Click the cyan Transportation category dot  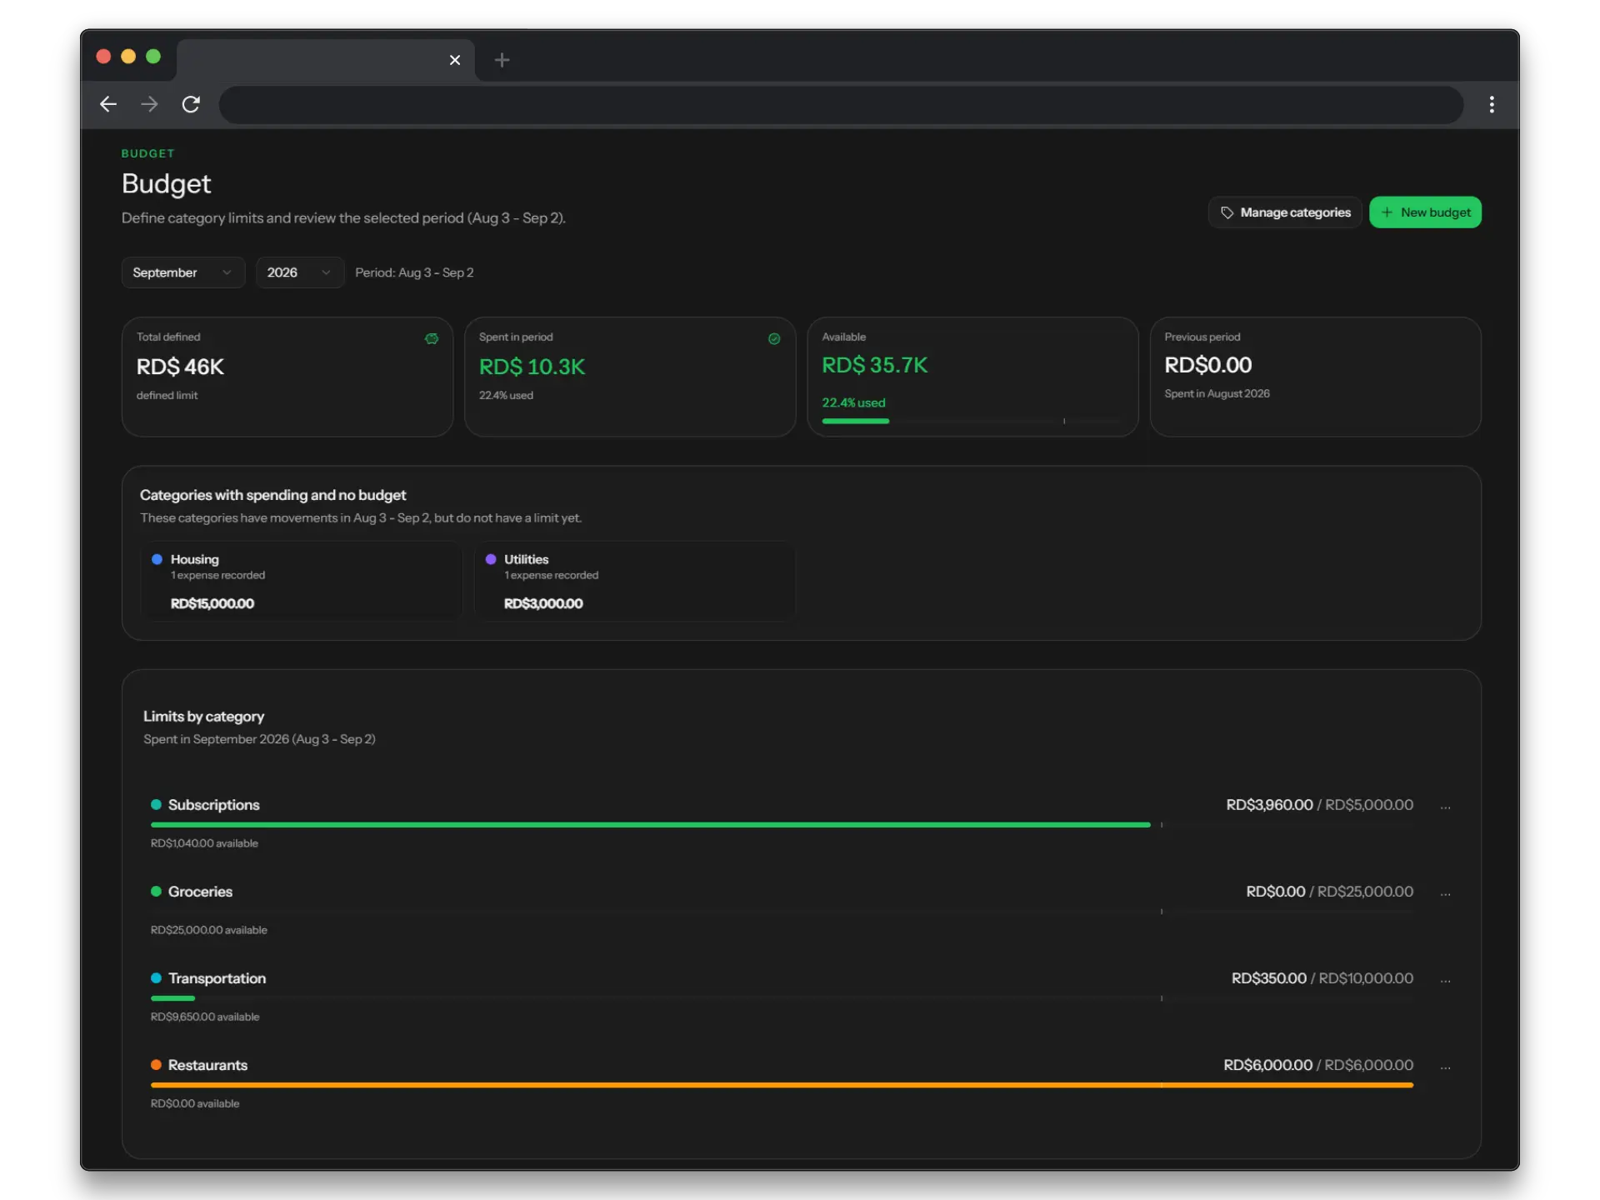coord(156,977)
